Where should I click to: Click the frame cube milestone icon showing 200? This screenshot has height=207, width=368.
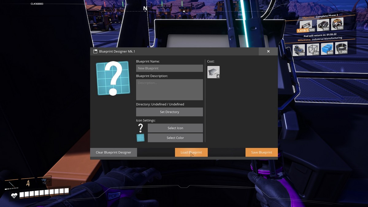(313, 49)
